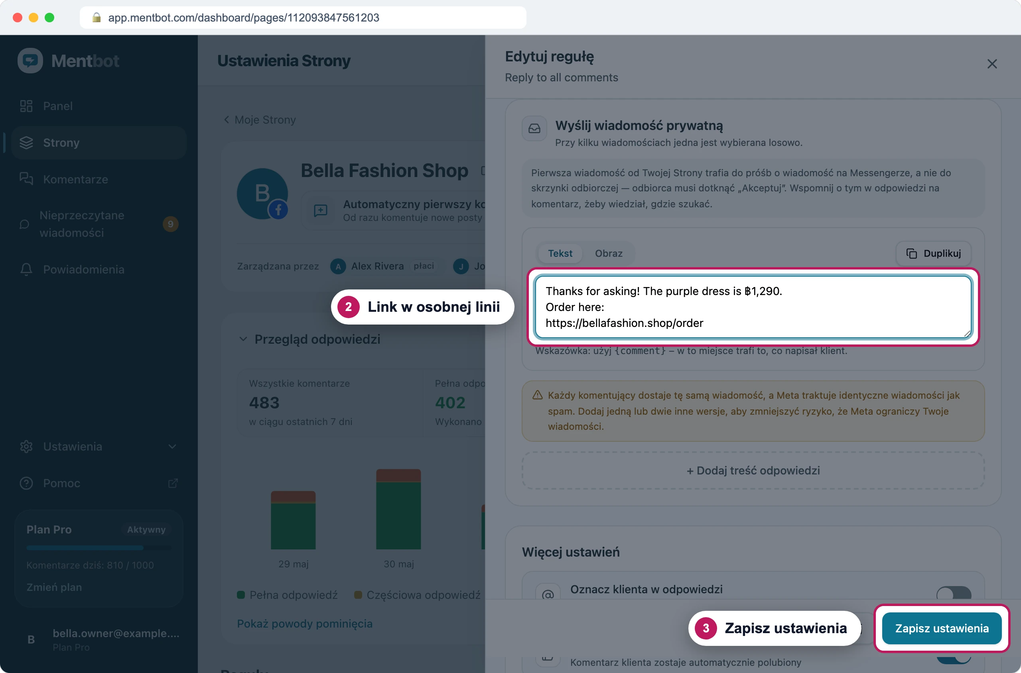Open Nieprzeczytane wiadomości with the 9 badge
Viewport: 1021px width, 673px height.
tap(99, 224)
